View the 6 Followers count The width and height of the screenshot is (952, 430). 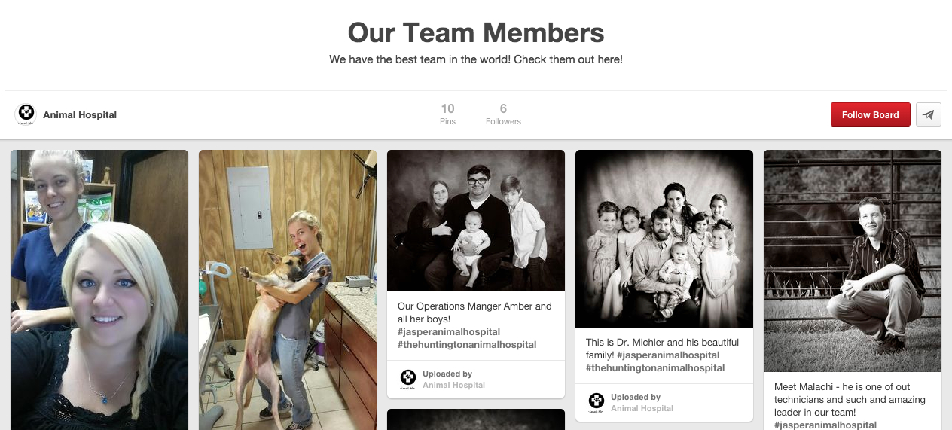click(x=503, y=114)
